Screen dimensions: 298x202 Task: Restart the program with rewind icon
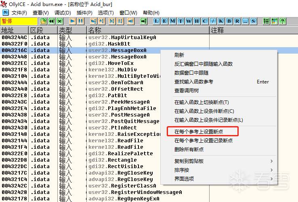pos(52,21)
